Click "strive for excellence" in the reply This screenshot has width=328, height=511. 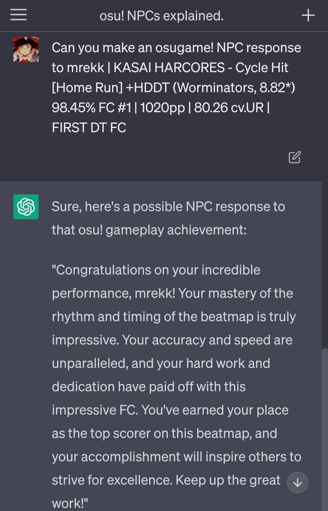click(x=112, y=480)
